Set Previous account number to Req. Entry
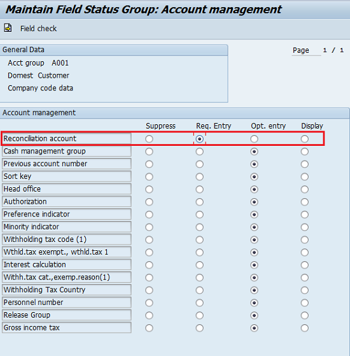The width and height of the screenshot is (350, 356). (x=200, y=164)
